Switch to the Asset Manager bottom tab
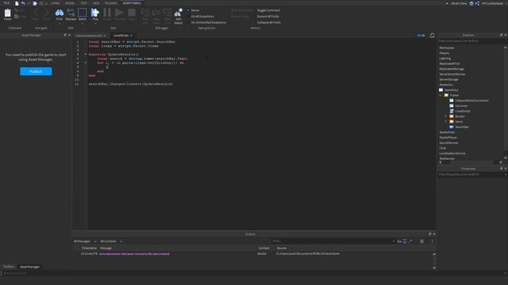Image resolution: width=508 pixels, height=285 pixels. pyautogui.click(x=30, y=267)
